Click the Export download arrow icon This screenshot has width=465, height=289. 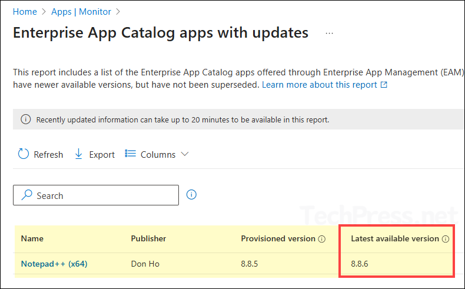pos(79,154)
